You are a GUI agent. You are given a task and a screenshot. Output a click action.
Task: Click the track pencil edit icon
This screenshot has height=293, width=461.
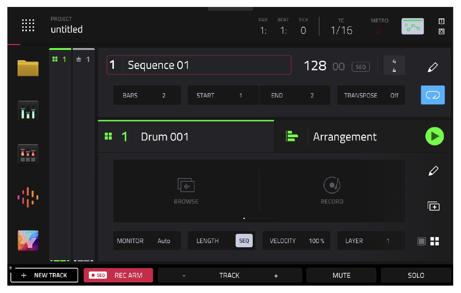[x=433, y=171]
